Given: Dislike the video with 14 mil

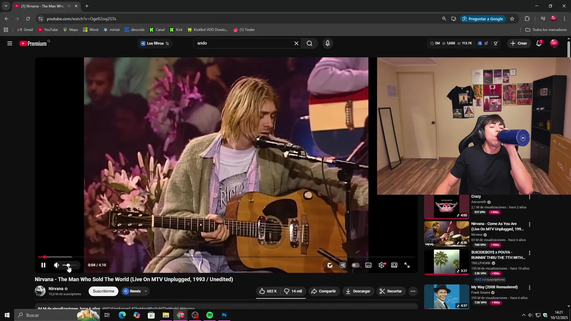Looking at the screenshot, I should click(x=293, y=291).
